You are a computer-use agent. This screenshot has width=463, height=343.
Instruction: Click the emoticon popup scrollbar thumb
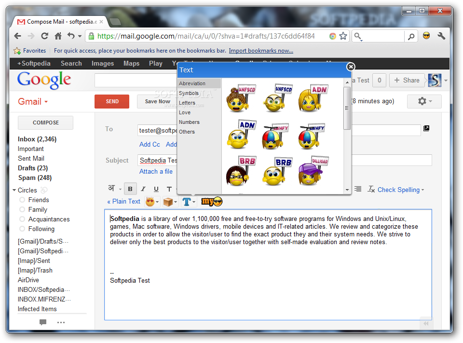[347, 108]
